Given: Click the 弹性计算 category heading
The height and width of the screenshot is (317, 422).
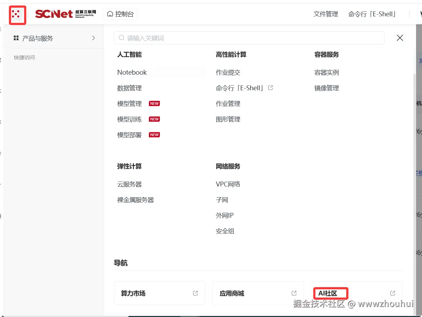Looking at the screenshot, I should 129,166.
